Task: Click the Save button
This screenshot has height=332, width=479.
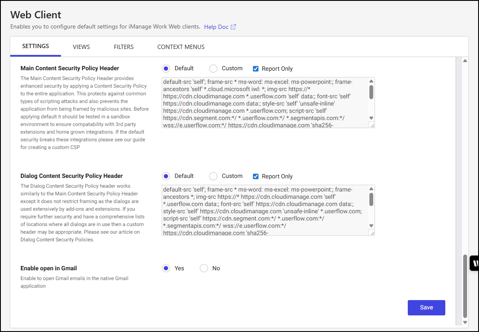Action: [426, 308]
